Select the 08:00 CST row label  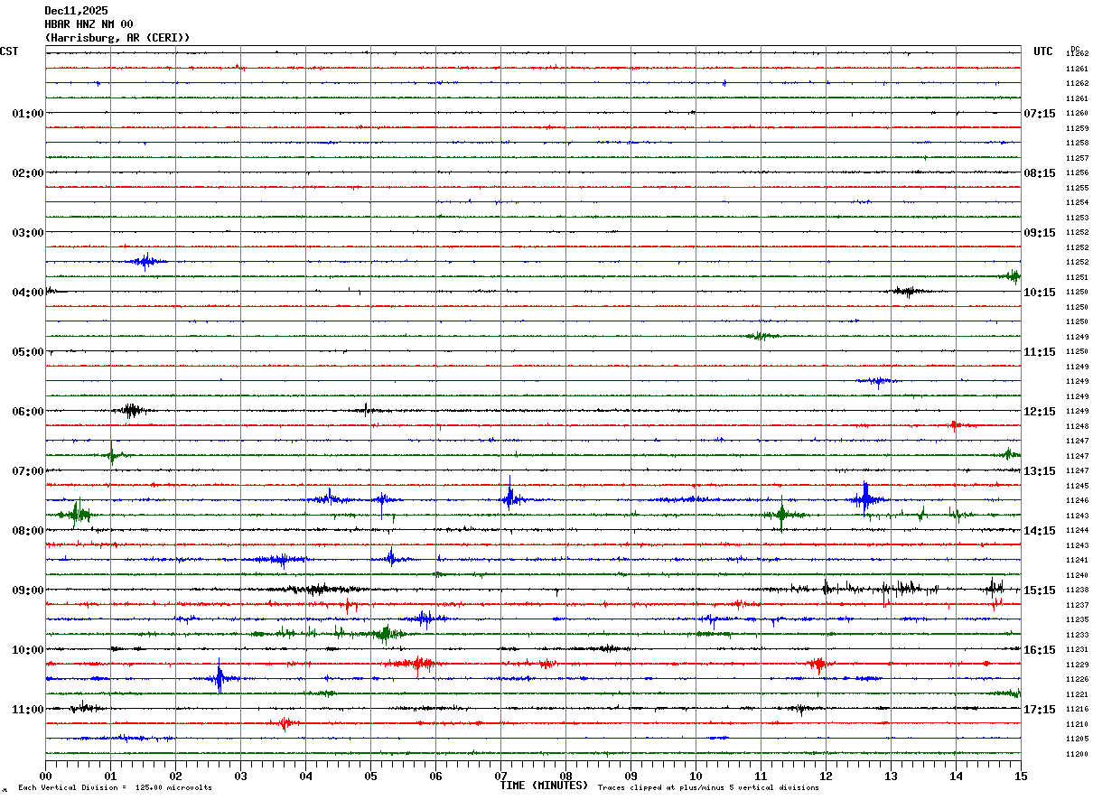click(27, 531)
